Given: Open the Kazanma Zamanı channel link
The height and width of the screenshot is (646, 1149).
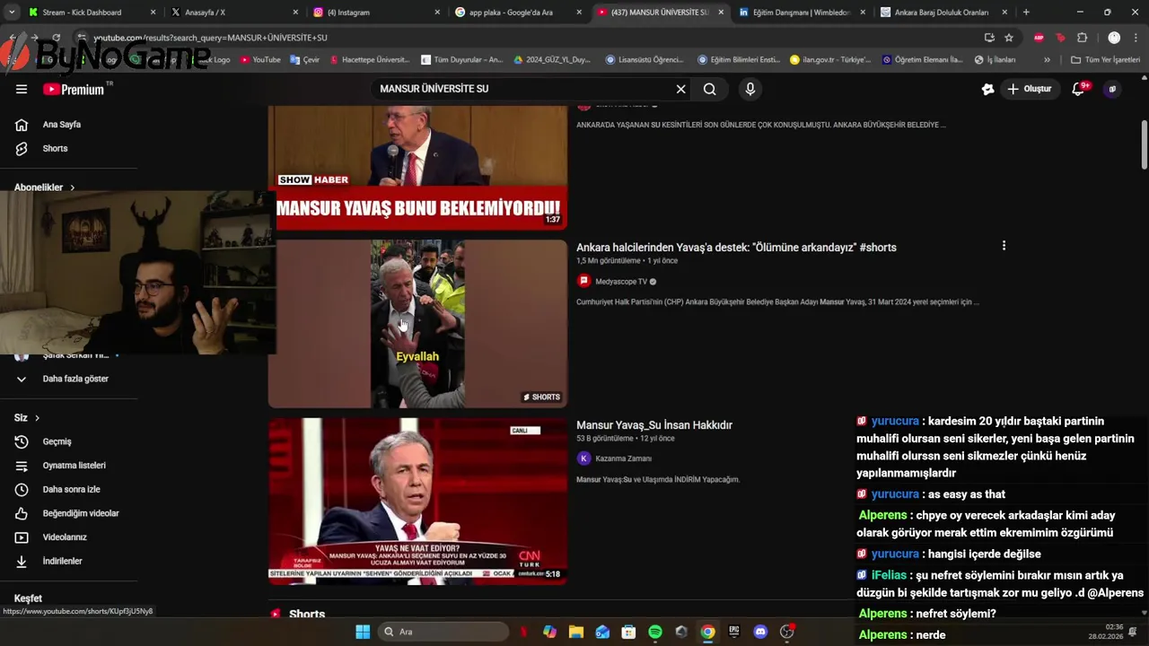Looking at the screenshot, I should [x=623, y=458].
